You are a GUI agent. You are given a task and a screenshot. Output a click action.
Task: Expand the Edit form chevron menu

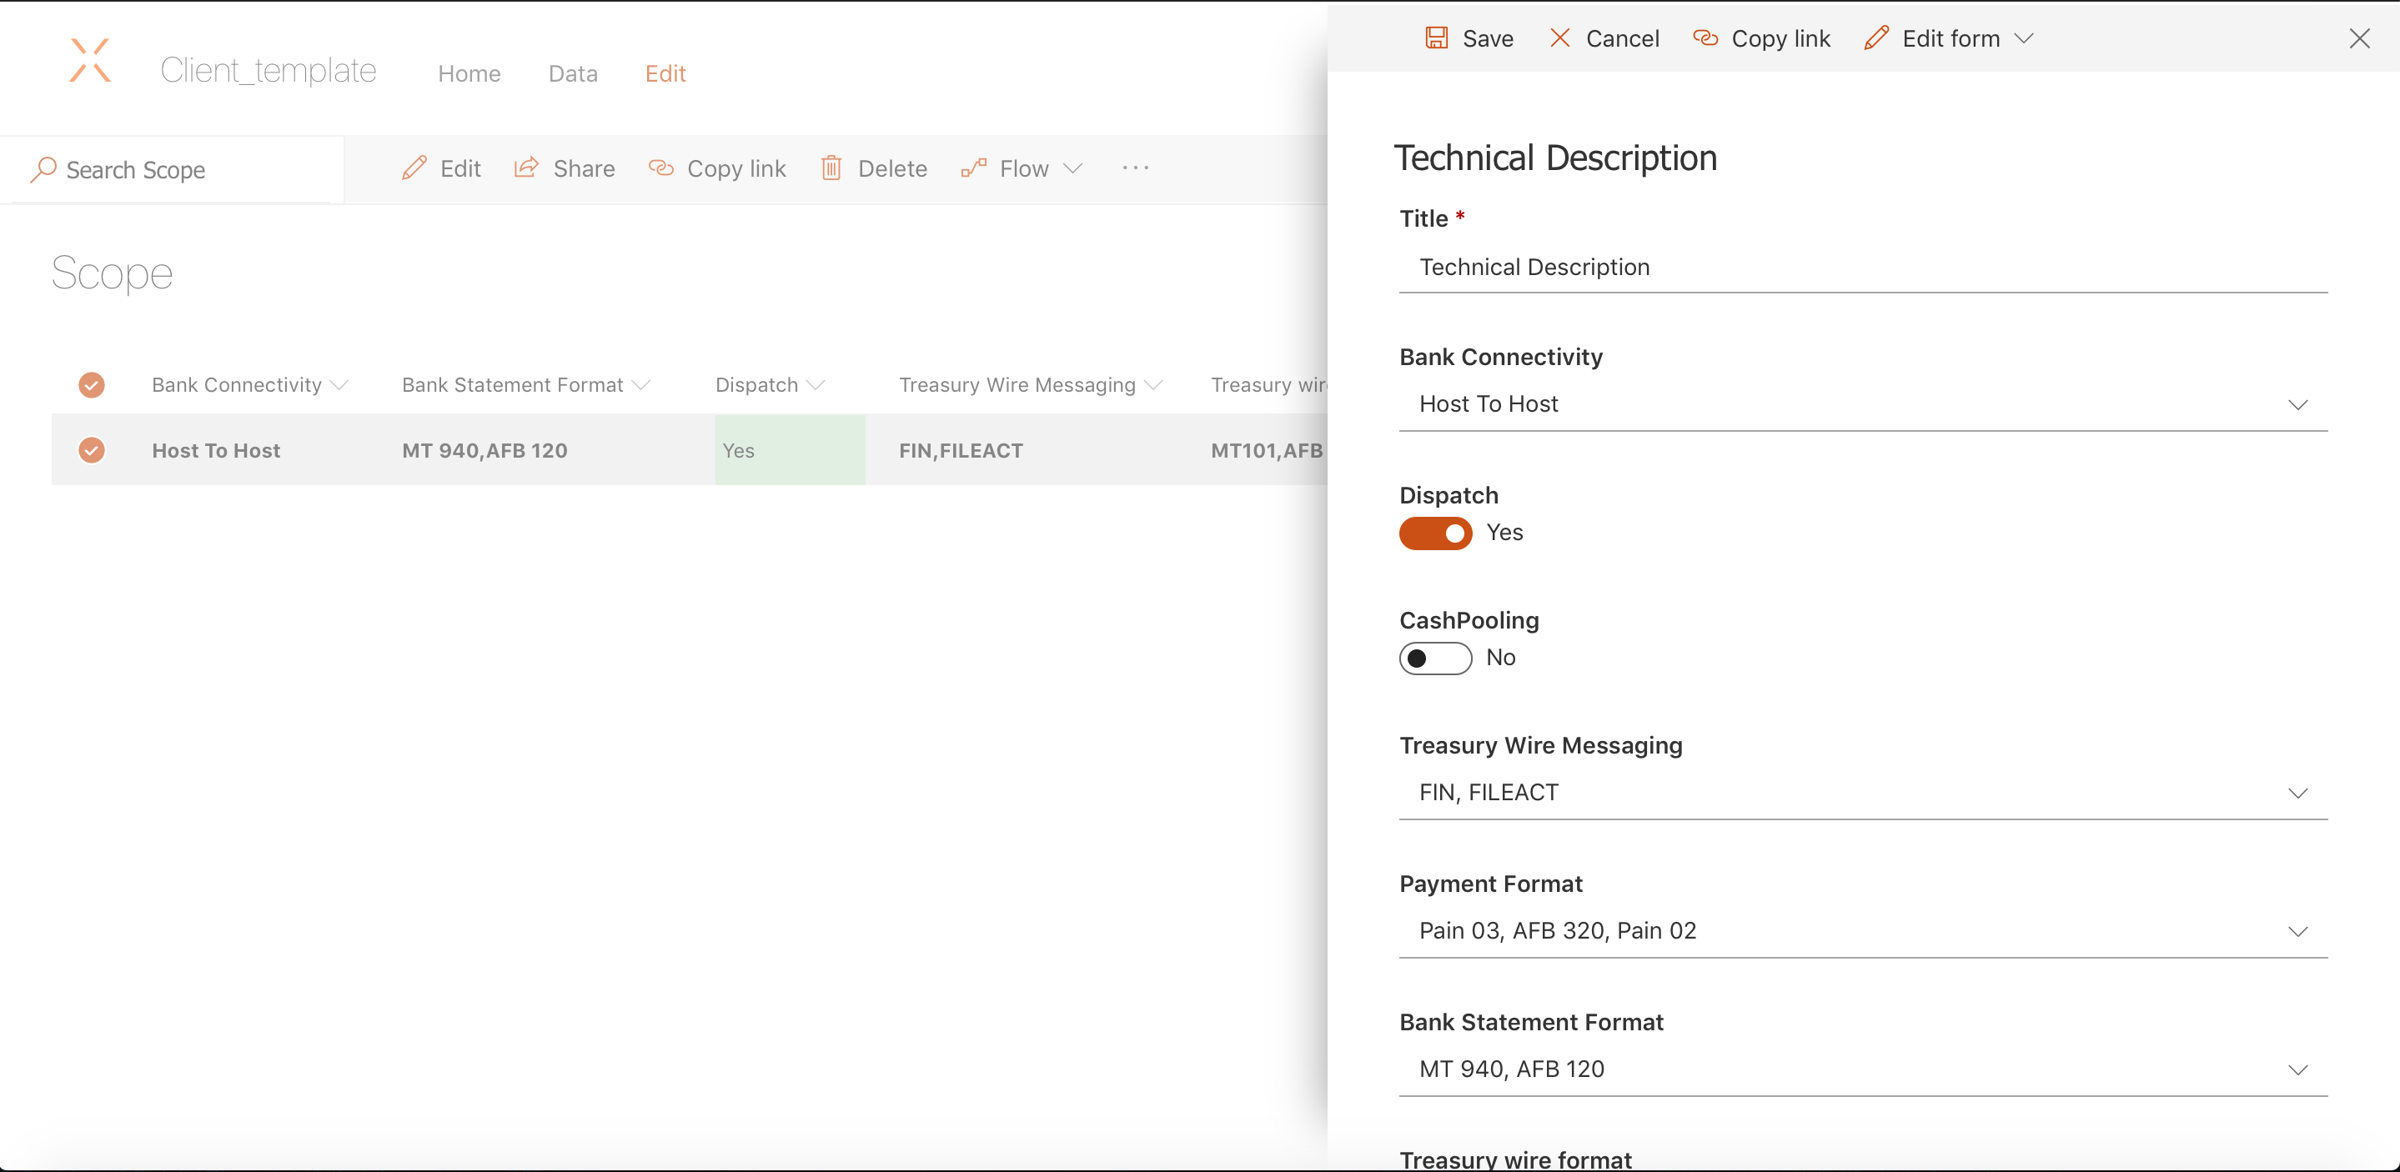pos(2024,38)
